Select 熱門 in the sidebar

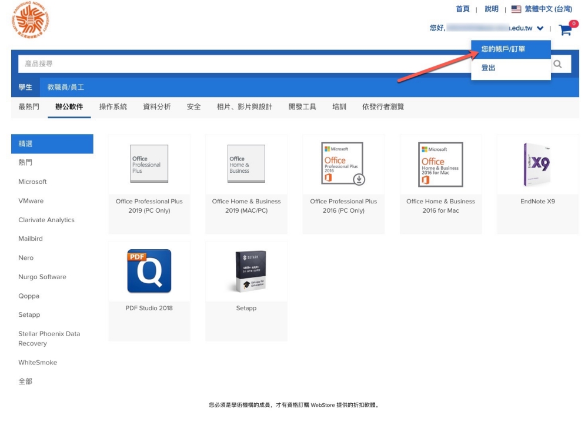point(25,162)
